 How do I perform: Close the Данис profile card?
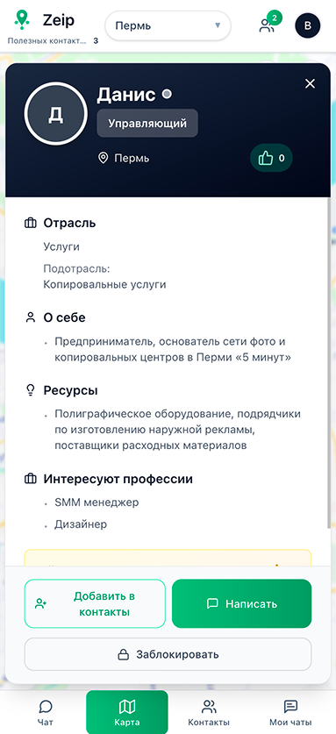click(310, 84)
